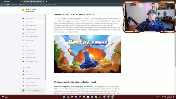The height and width of the screenshot is (99, 176).
Task: Open the Free-to-play page
Action: click(29, 40)
